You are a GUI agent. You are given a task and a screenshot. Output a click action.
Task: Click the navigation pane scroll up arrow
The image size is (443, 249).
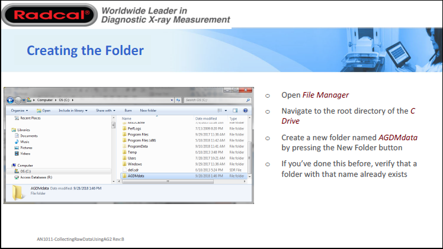click(114, 118)
